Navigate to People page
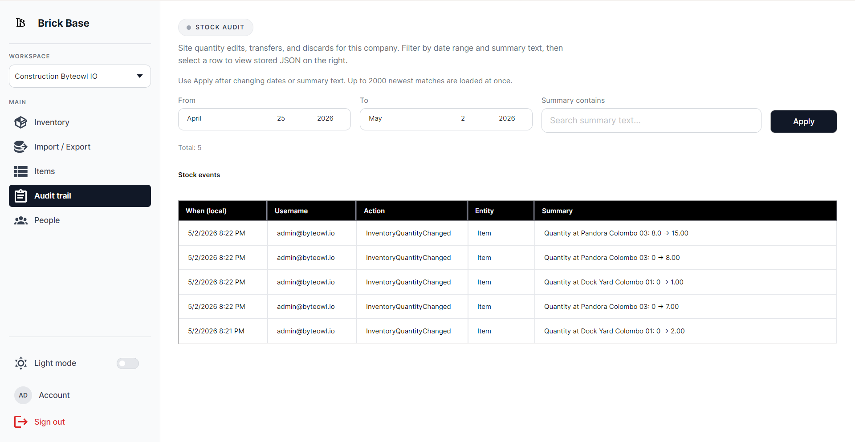 point(47,220)
